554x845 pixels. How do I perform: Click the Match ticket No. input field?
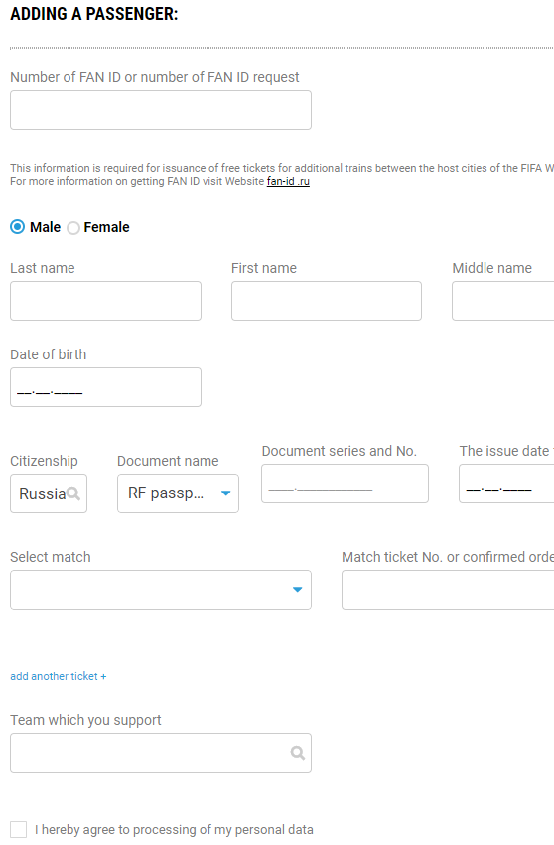(x=448, y=590)
